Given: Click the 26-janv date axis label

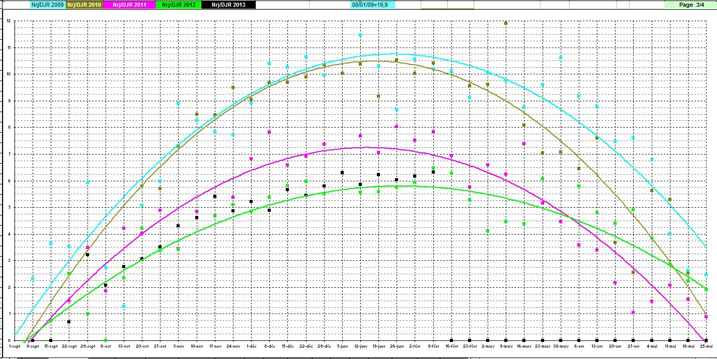Looking at the screenshot, I should (x=397, y=346).
